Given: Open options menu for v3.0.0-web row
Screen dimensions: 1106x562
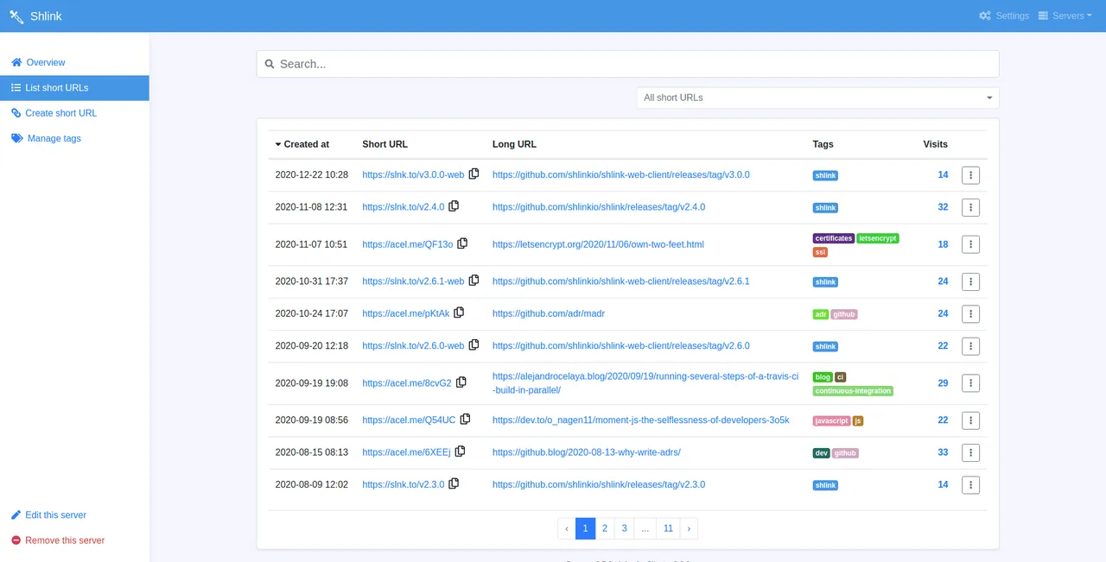Looking at the screenshot, I should (x=970, y=175).
